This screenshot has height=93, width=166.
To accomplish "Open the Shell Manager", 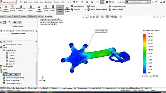I will click(39, 9).
